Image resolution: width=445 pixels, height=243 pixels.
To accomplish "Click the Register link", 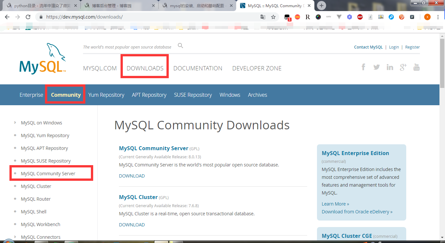I will point(412,47).
